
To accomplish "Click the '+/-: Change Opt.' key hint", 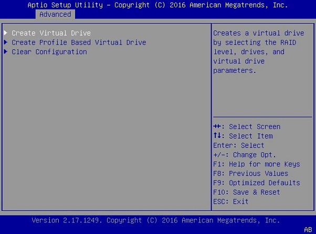I will 245,155.
